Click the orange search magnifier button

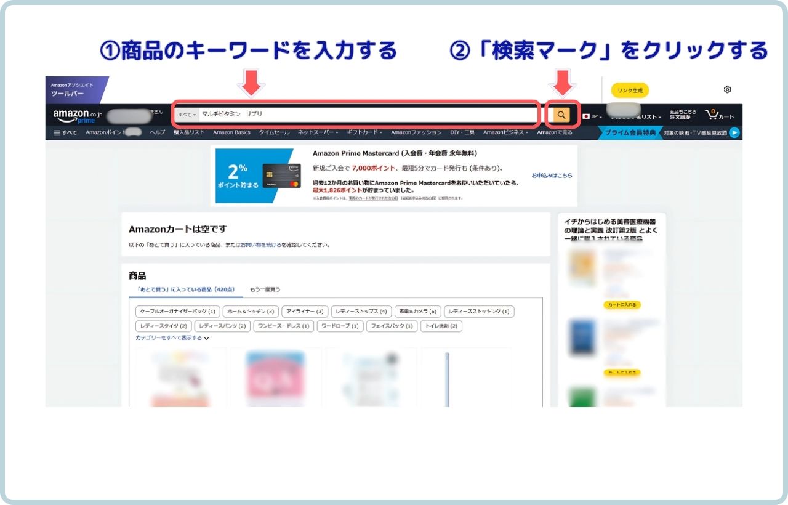click(x=561, y=115)
